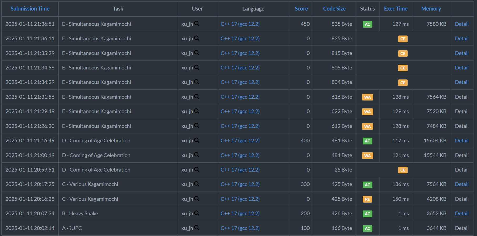
Task: Sort by the Submission Time column header
Action: 30,9
